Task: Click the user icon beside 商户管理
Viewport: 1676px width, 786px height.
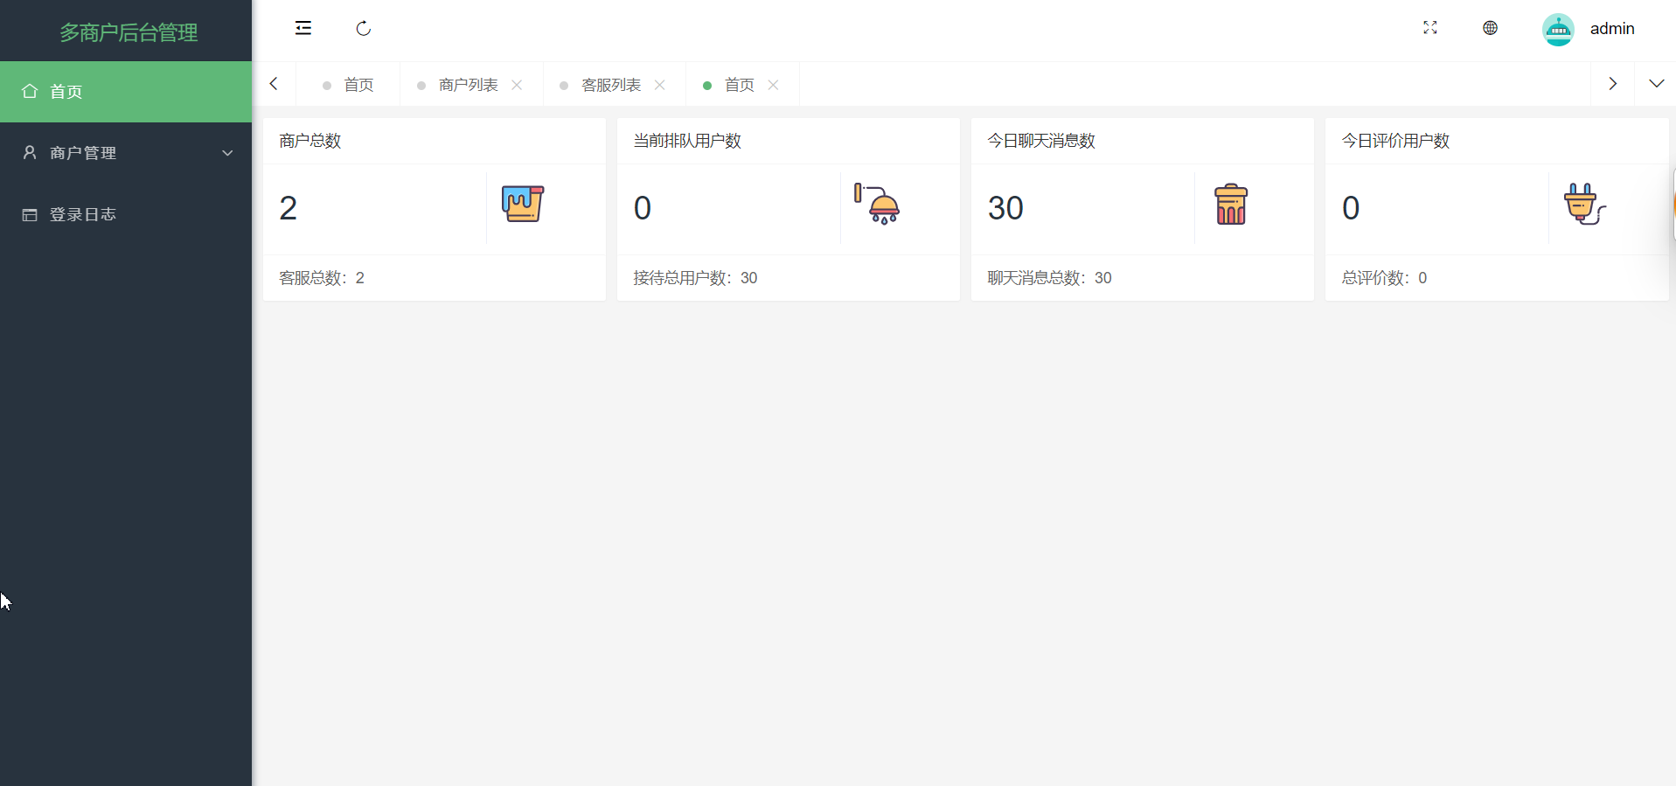Action: pyautogui.click(x=30, y=152)
